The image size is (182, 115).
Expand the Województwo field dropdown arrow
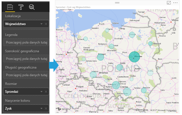point(41,24)
